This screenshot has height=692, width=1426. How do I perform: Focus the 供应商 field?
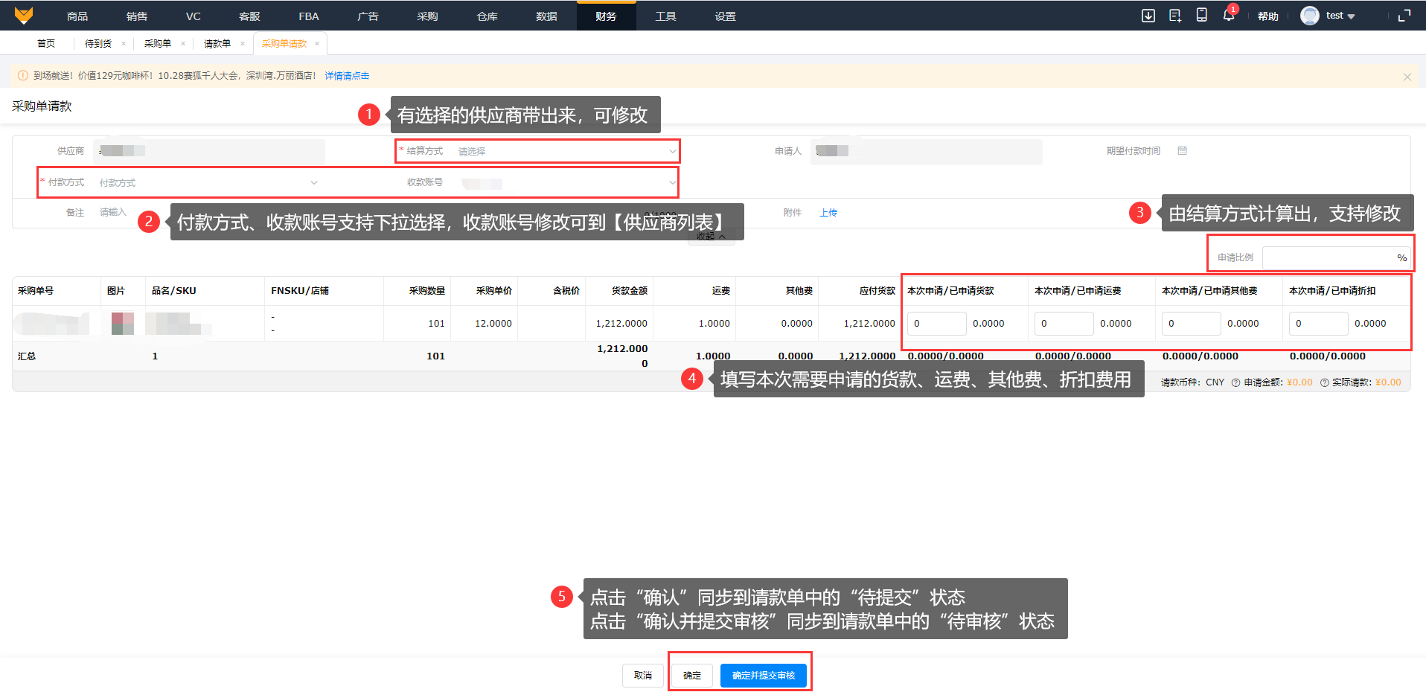pos(209,151)
